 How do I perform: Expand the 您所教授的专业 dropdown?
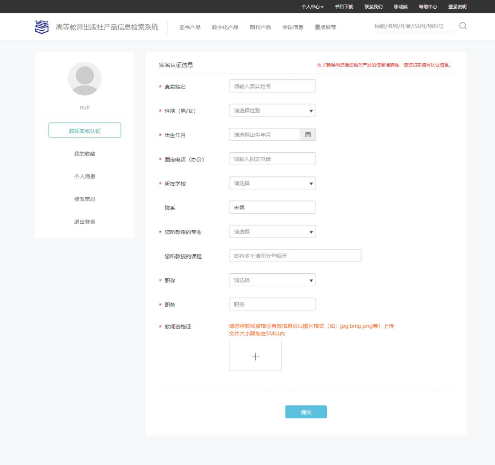click(x=272, y=232)
